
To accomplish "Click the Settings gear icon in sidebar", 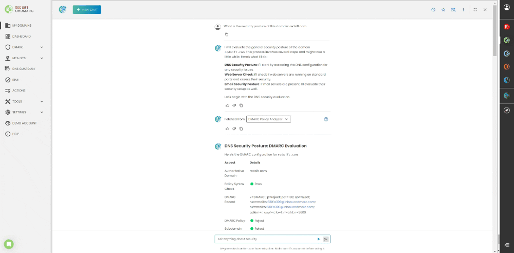I will pos(8,112).
